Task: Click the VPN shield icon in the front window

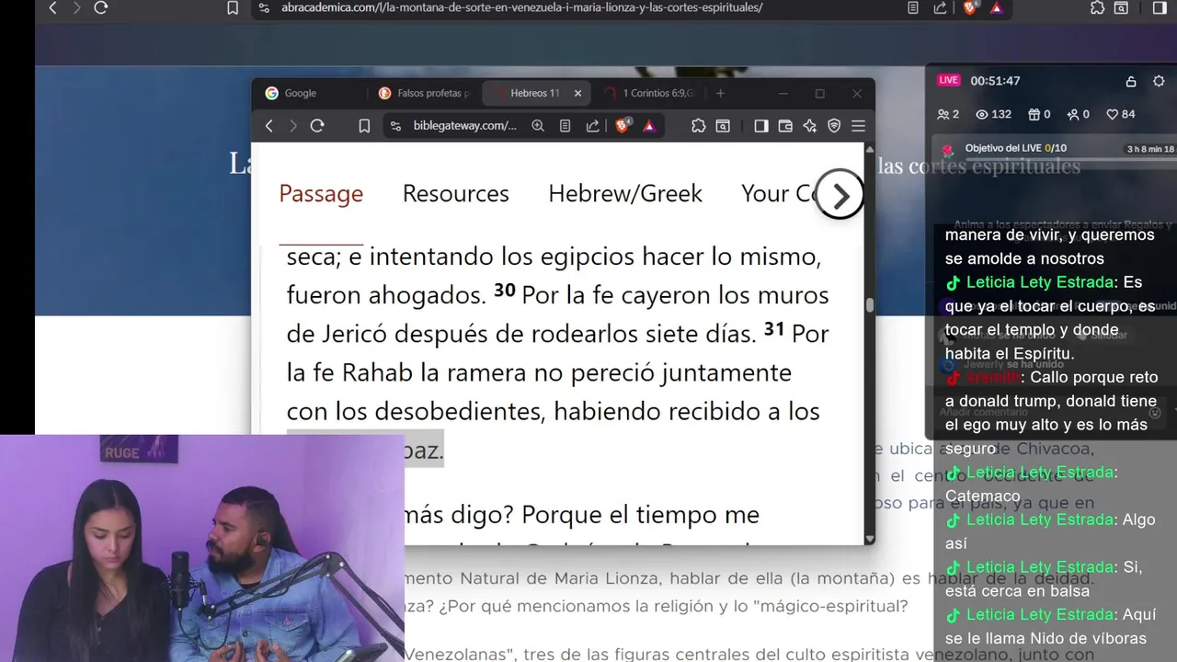Action: point(834,126)
